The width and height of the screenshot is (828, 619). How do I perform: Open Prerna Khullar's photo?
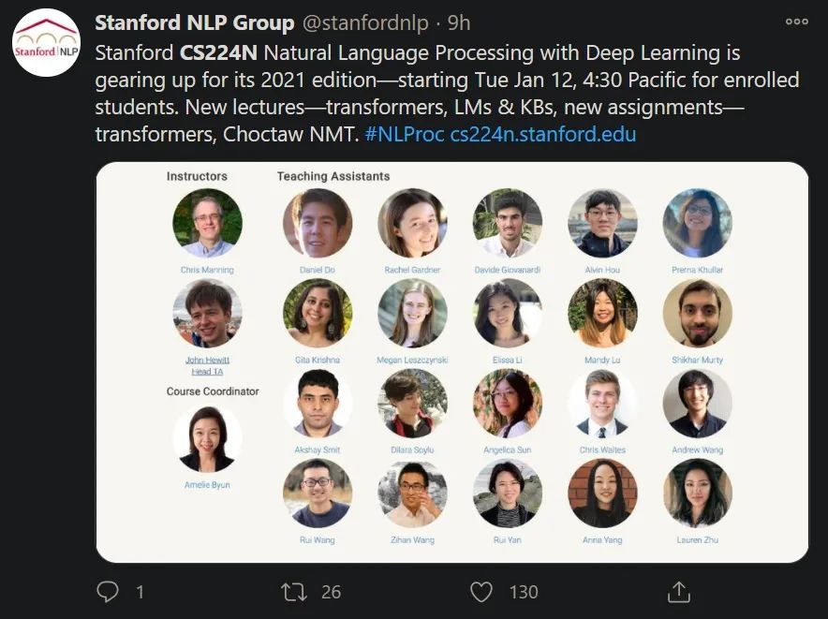[x=698, y=223]
